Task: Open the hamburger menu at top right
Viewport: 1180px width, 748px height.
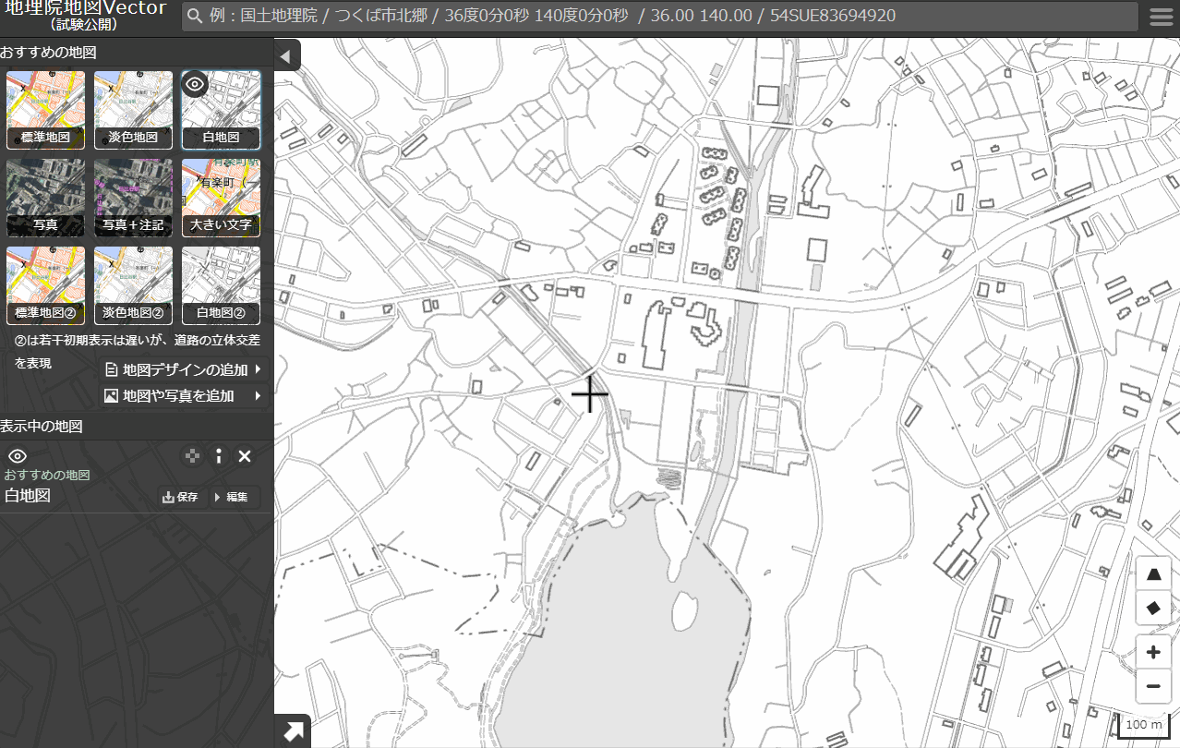Action: 1161,17
